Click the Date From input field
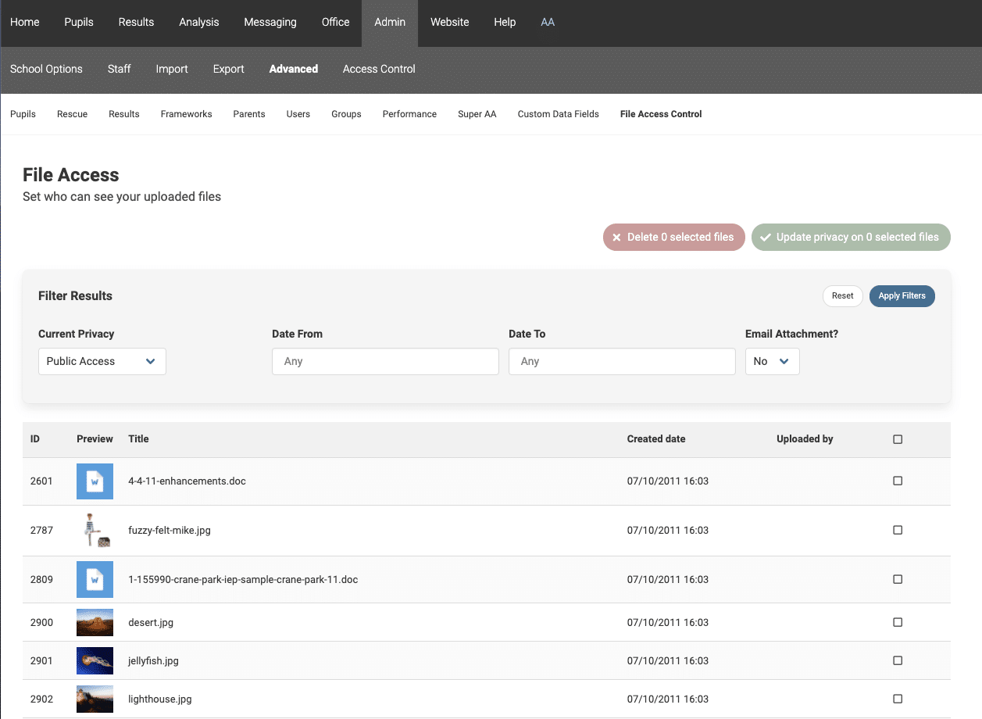 (x=385, y=361)
